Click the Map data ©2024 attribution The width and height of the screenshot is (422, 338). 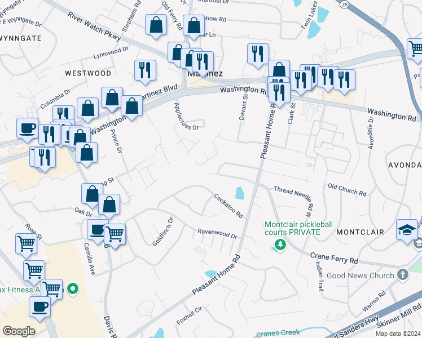396,333
